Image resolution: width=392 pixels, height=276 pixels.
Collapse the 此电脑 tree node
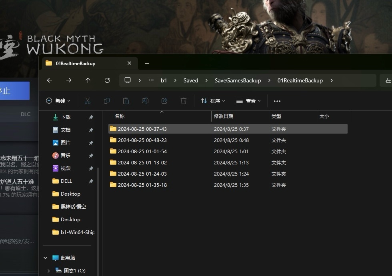pos(46,258)
